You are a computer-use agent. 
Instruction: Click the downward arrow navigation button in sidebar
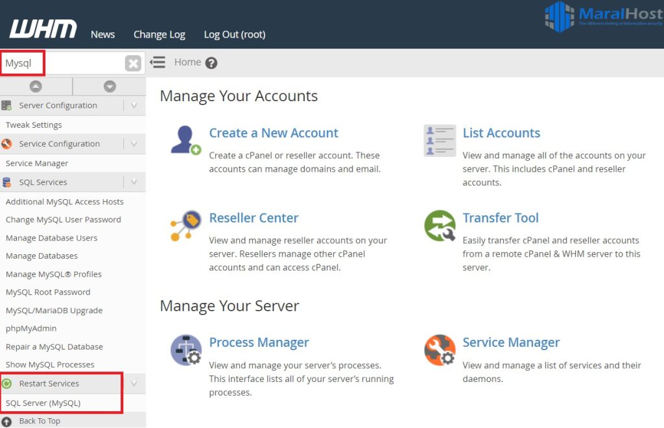[108, 85]
